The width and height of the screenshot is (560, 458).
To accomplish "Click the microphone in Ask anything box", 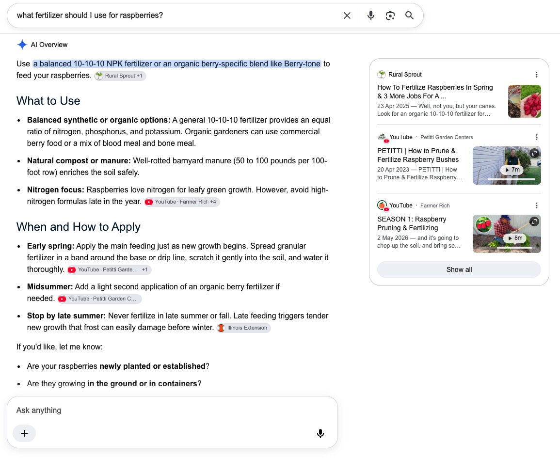I will (320, 433).
